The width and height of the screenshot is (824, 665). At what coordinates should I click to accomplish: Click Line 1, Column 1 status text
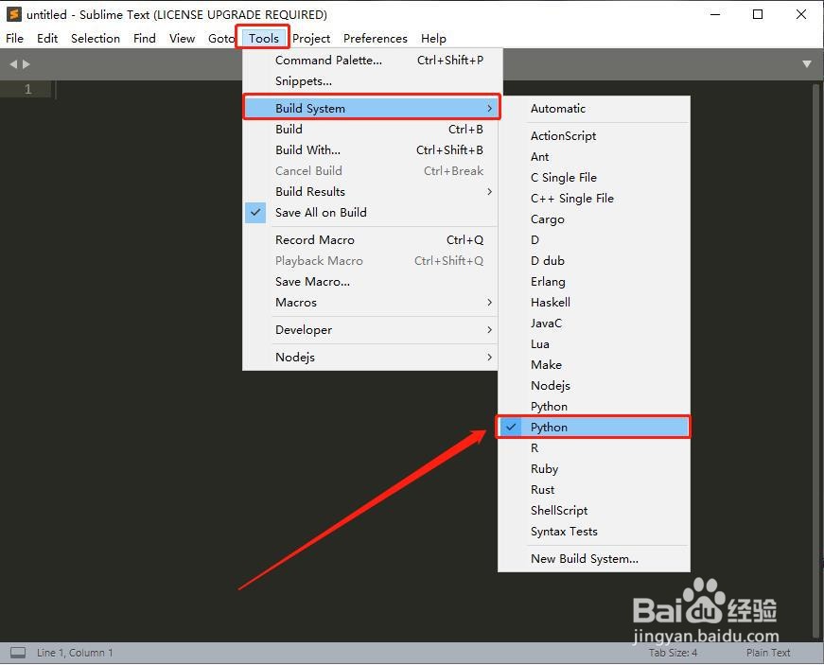[x=75, y=653]
